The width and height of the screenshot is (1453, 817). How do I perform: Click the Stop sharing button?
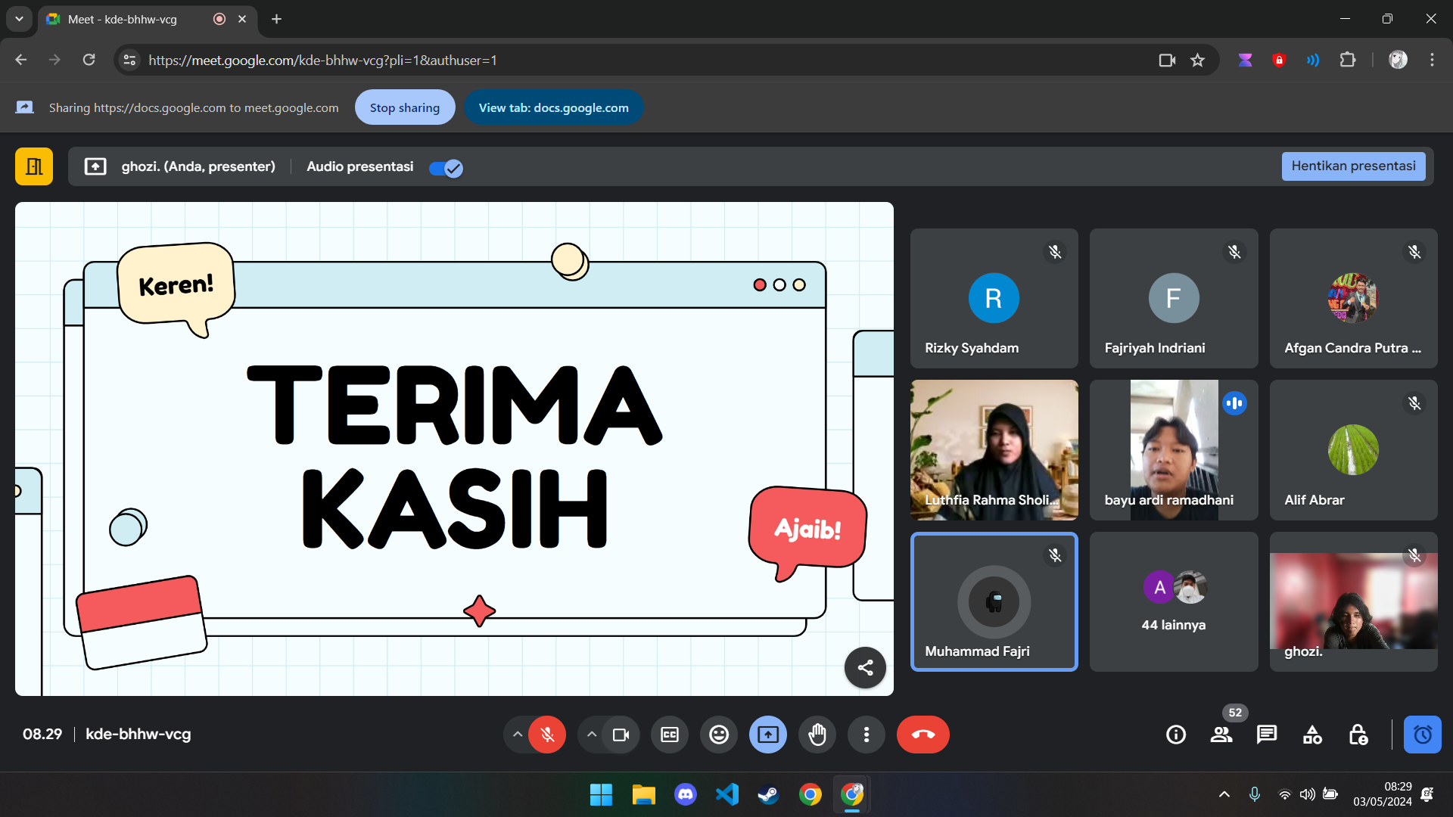tap(404, 107)
